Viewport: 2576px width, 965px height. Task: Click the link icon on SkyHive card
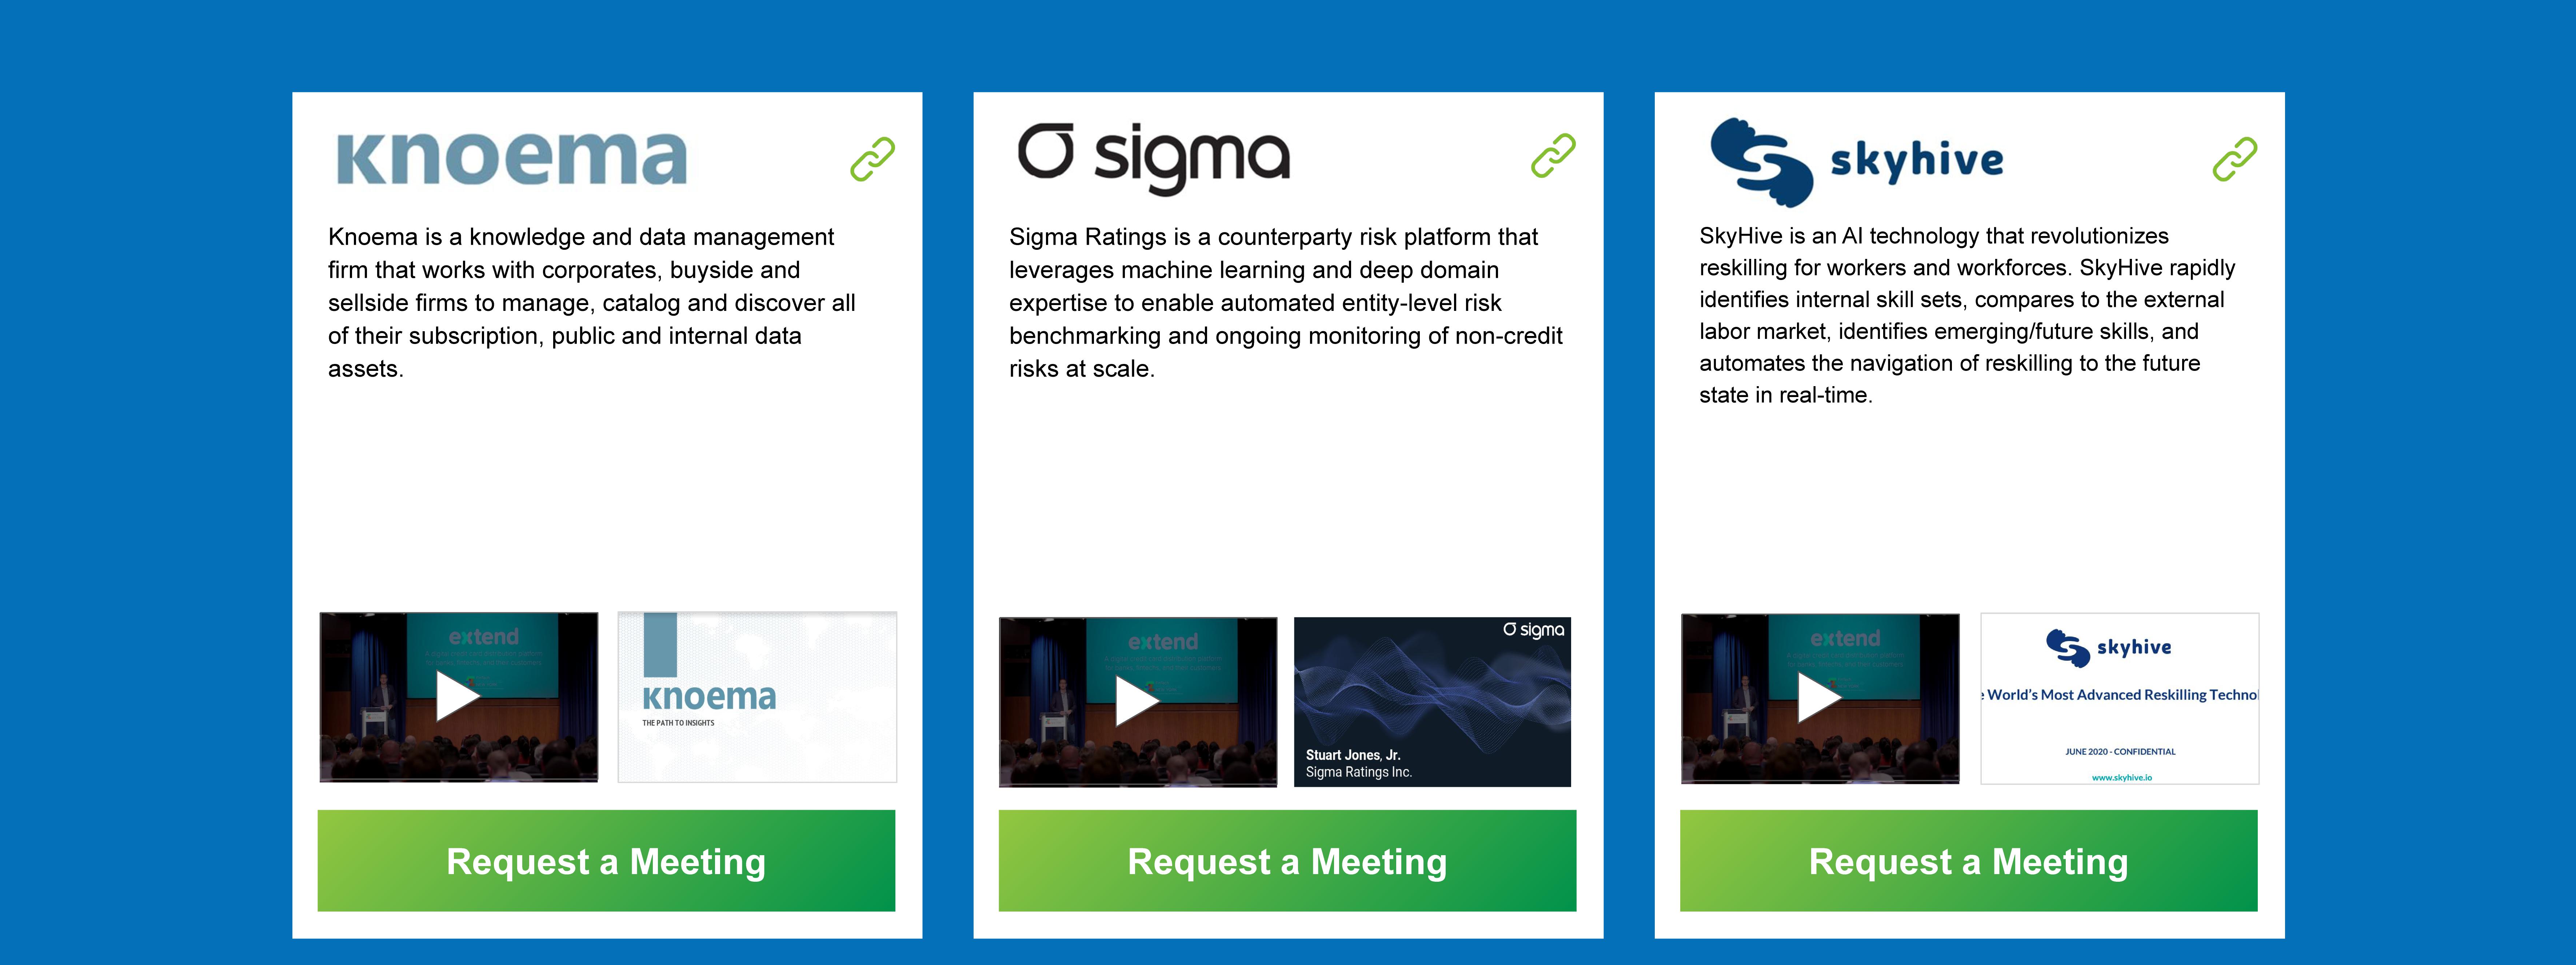pos(2234,159)
